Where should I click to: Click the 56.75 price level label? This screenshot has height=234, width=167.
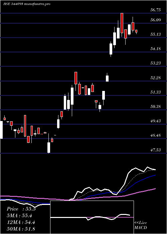155,10
